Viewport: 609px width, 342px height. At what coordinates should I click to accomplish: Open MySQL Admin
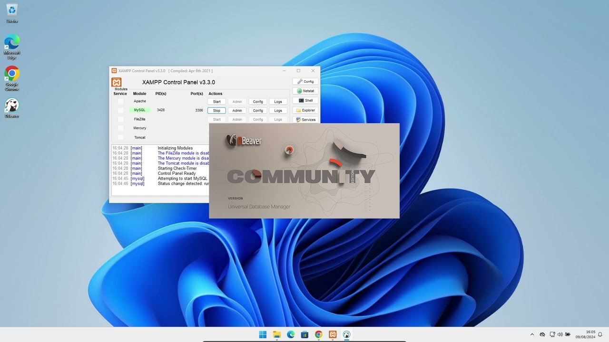(x=237, y=111)
